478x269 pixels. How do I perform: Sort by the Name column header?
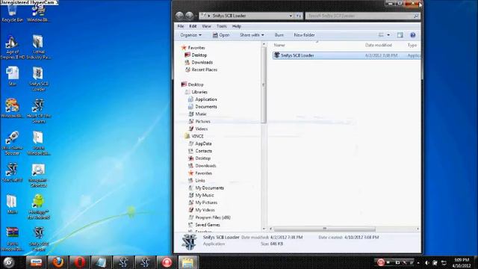[279, 45]
